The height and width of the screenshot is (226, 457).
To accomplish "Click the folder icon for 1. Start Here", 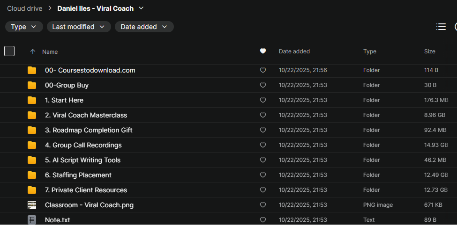I will tap(32, 100).
